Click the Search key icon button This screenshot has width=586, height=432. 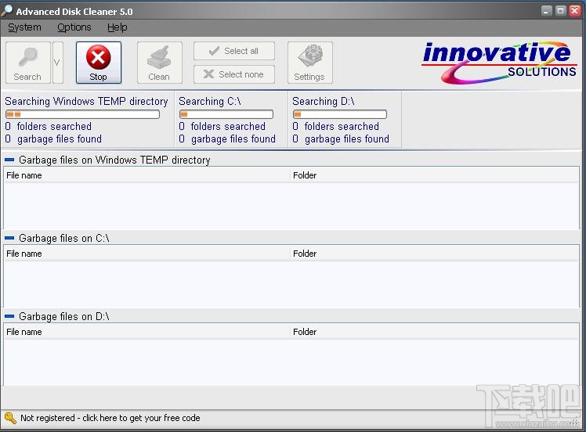coord(28,63)
